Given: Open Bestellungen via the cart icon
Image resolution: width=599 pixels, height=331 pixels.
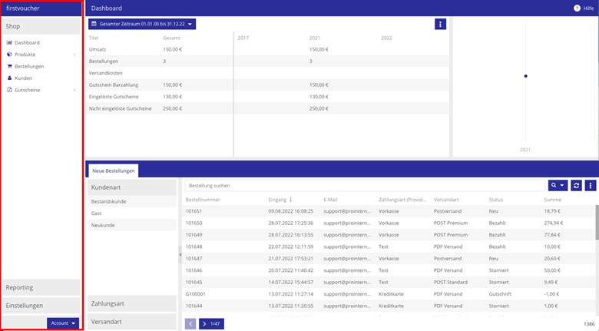Looking at the screenshot, I should 9,66.
